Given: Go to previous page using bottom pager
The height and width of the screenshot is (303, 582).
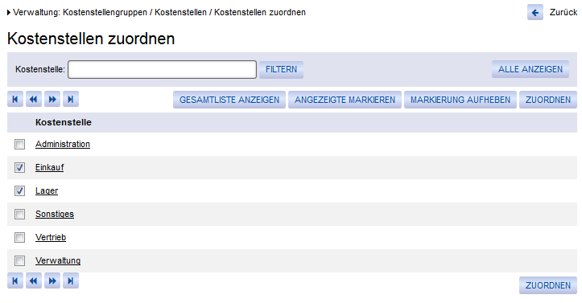Looking at the screenshot, I should [x=34, y=280].
